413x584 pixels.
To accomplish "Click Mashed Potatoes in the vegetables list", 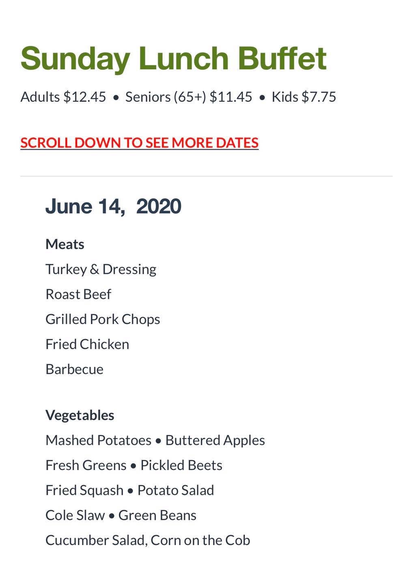I will point(98,440).
